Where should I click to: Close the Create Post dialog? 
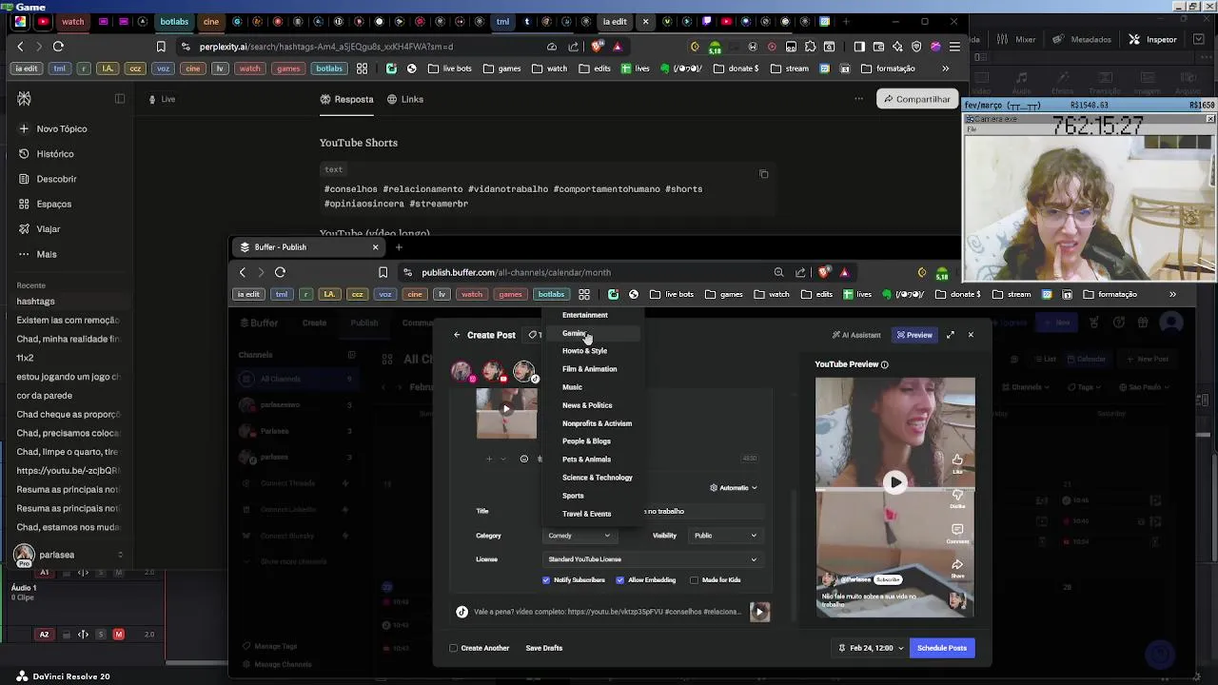click(x=971, y=335)
